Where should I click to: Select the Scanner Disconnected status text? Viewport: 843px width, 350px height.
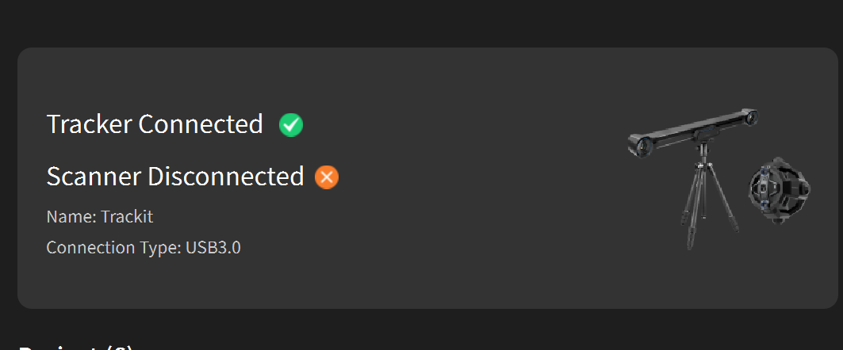175,177
